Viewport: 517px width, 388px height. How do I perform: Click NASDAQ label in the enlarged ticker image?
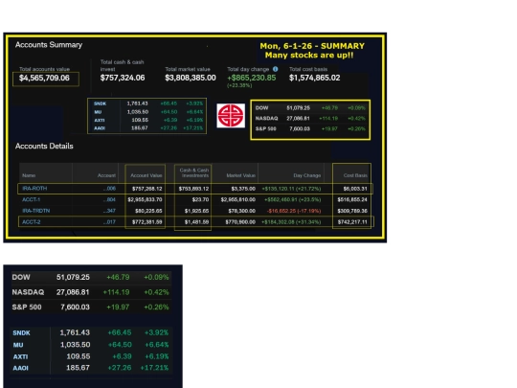(x=28, y=292)
